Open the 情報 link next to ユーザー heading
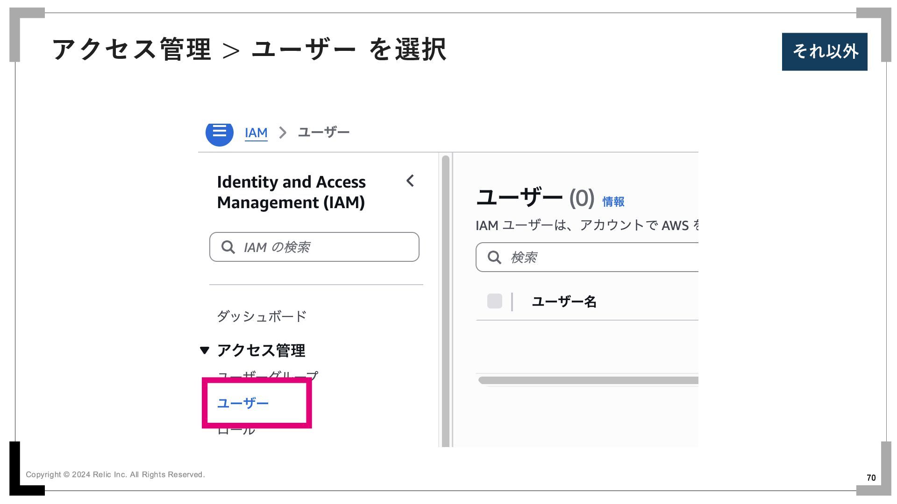The width and height of the screenshot is (897, 504). tap(613, 202)
